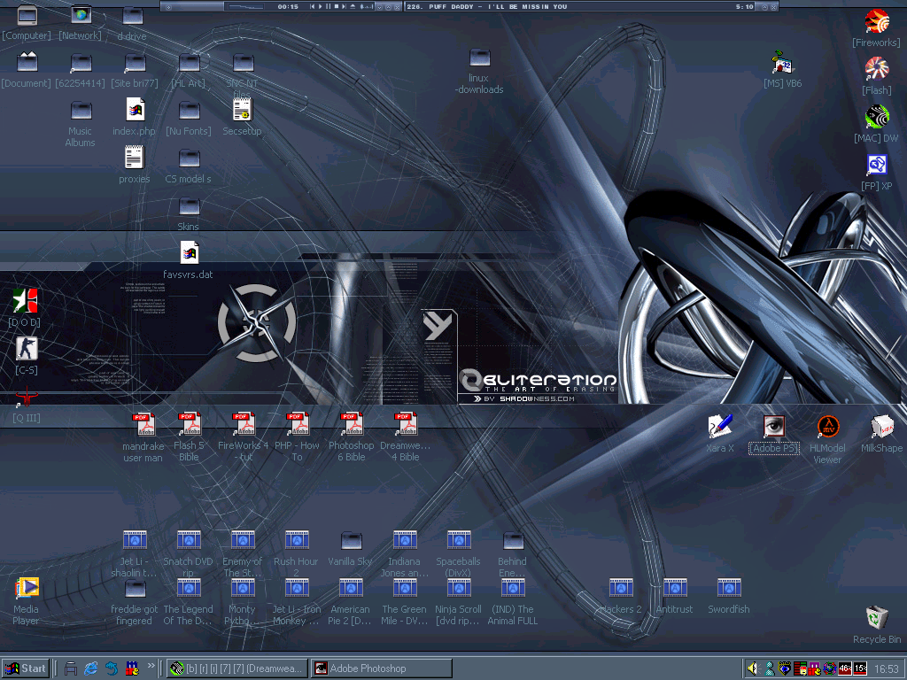Open the Skins folder
The image size is (907, 680).
[189, 213]
